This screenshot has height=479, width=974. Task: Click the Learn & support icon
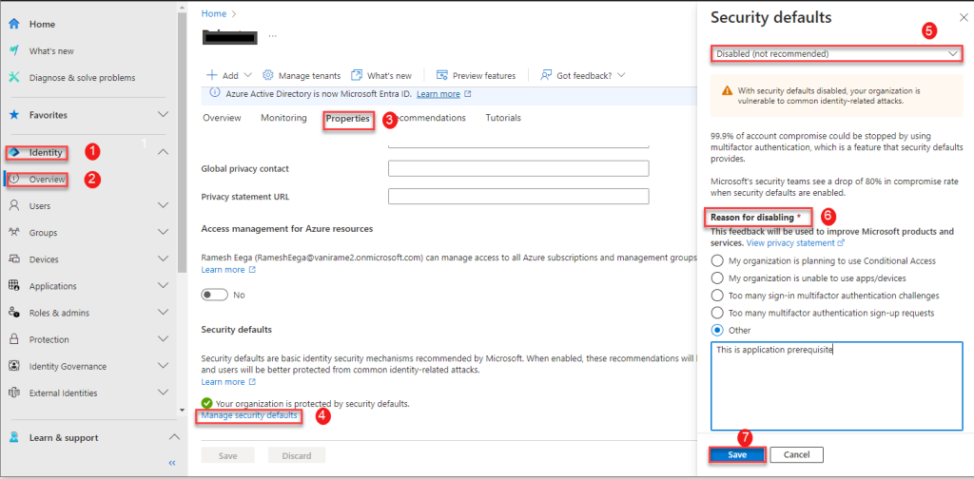click(13, 437)
